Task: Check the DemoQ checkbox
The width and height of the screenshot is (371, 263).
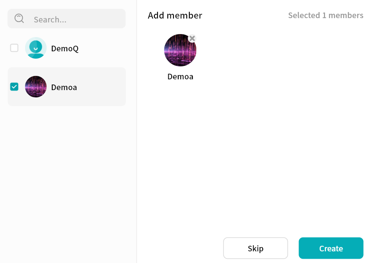Action: 14,48
